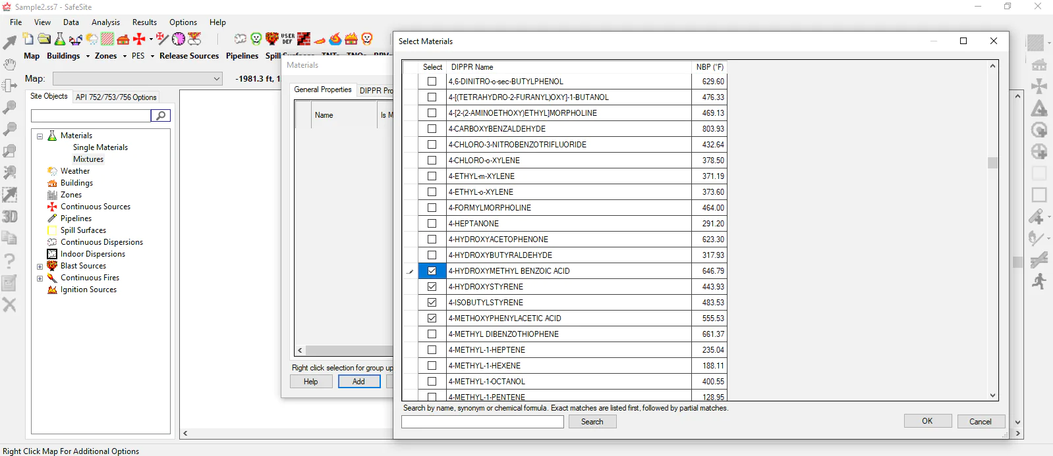
Task: Click the pink clock toolbar icon
Action: (x=179, y=39)
